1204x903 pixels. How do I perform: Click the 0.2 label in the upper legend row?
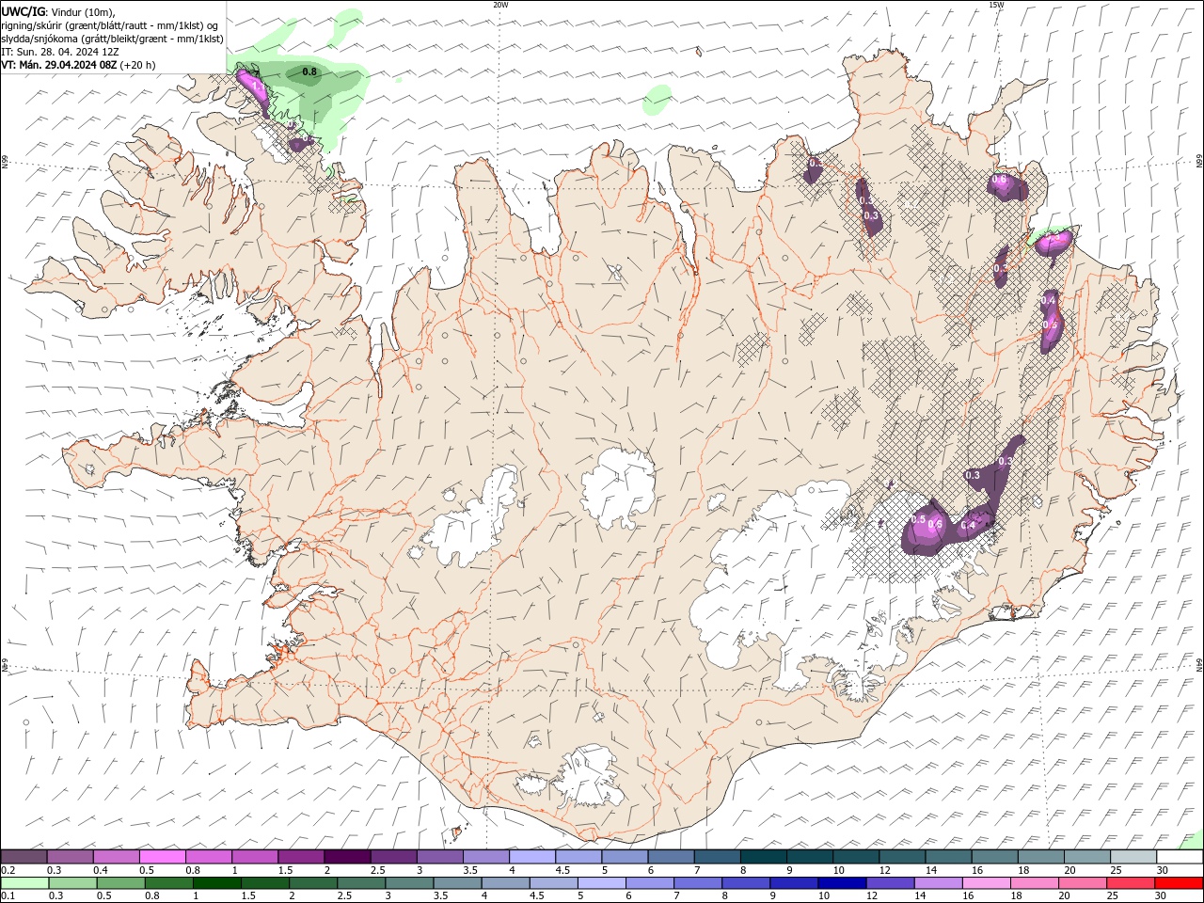pyautogui.click(x=8, y=870)
